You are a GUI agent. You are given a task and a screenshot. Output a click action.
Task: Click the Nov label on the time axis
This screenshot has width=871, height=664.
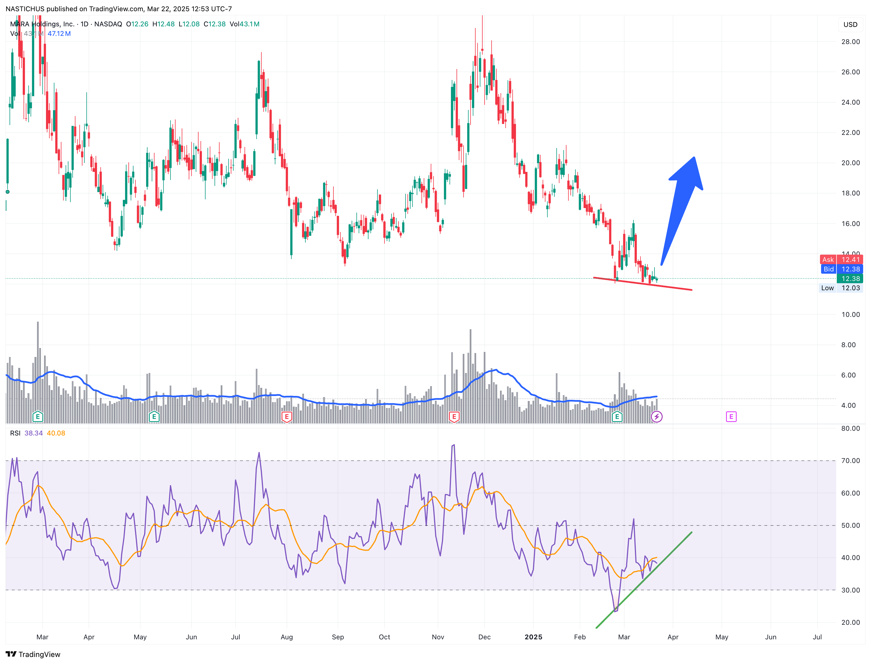438,637
